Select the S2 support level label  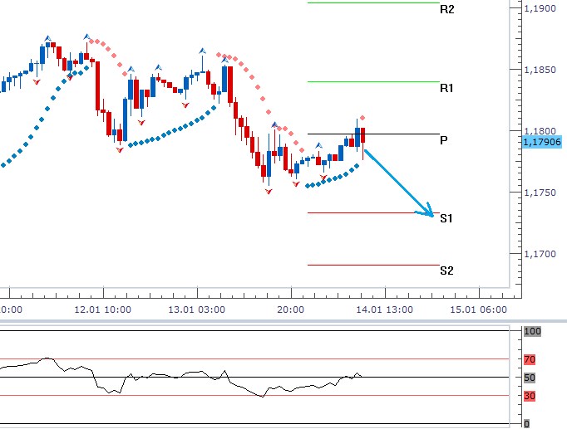point(446,271)
